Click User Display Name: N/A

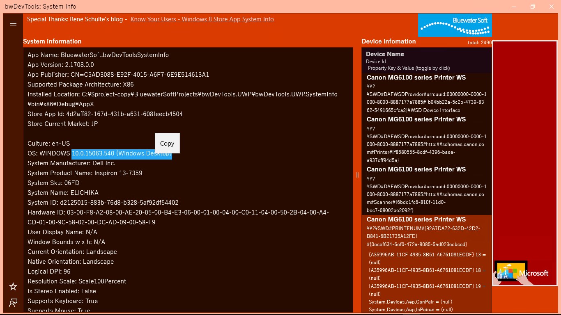point(62,232)
